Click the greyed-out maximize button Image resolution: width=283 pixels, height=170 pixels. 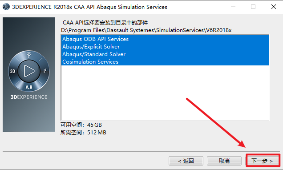pos(253,7)
